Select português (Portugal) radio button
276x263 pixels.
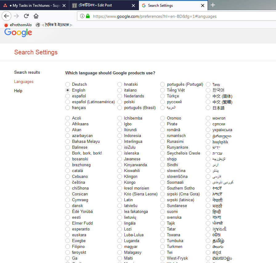(162, 84)
